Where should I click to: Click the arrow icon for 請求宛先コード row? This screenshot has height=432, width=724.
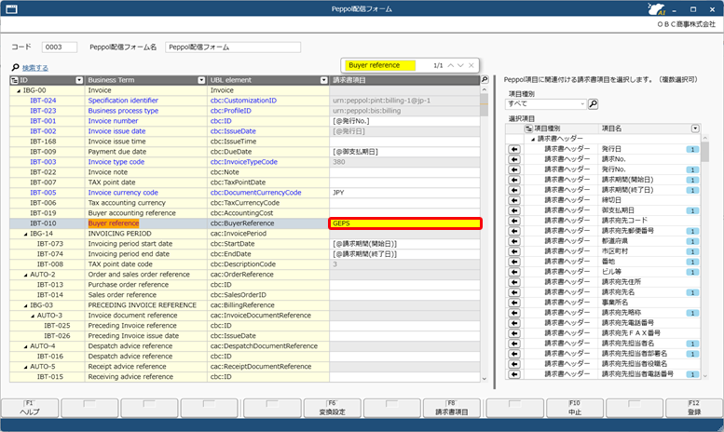(514, 221)
